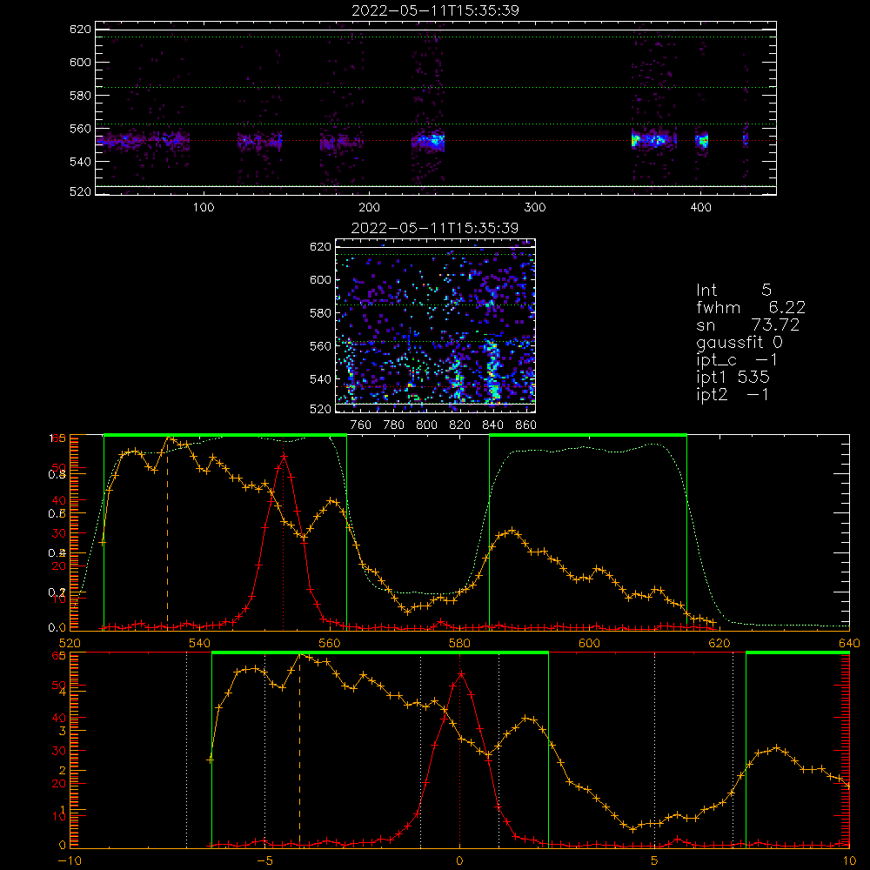The image size is (870, 870).
Task: Select the 'fwhm 6.22' readout
Action: click(x=751, y=307)
